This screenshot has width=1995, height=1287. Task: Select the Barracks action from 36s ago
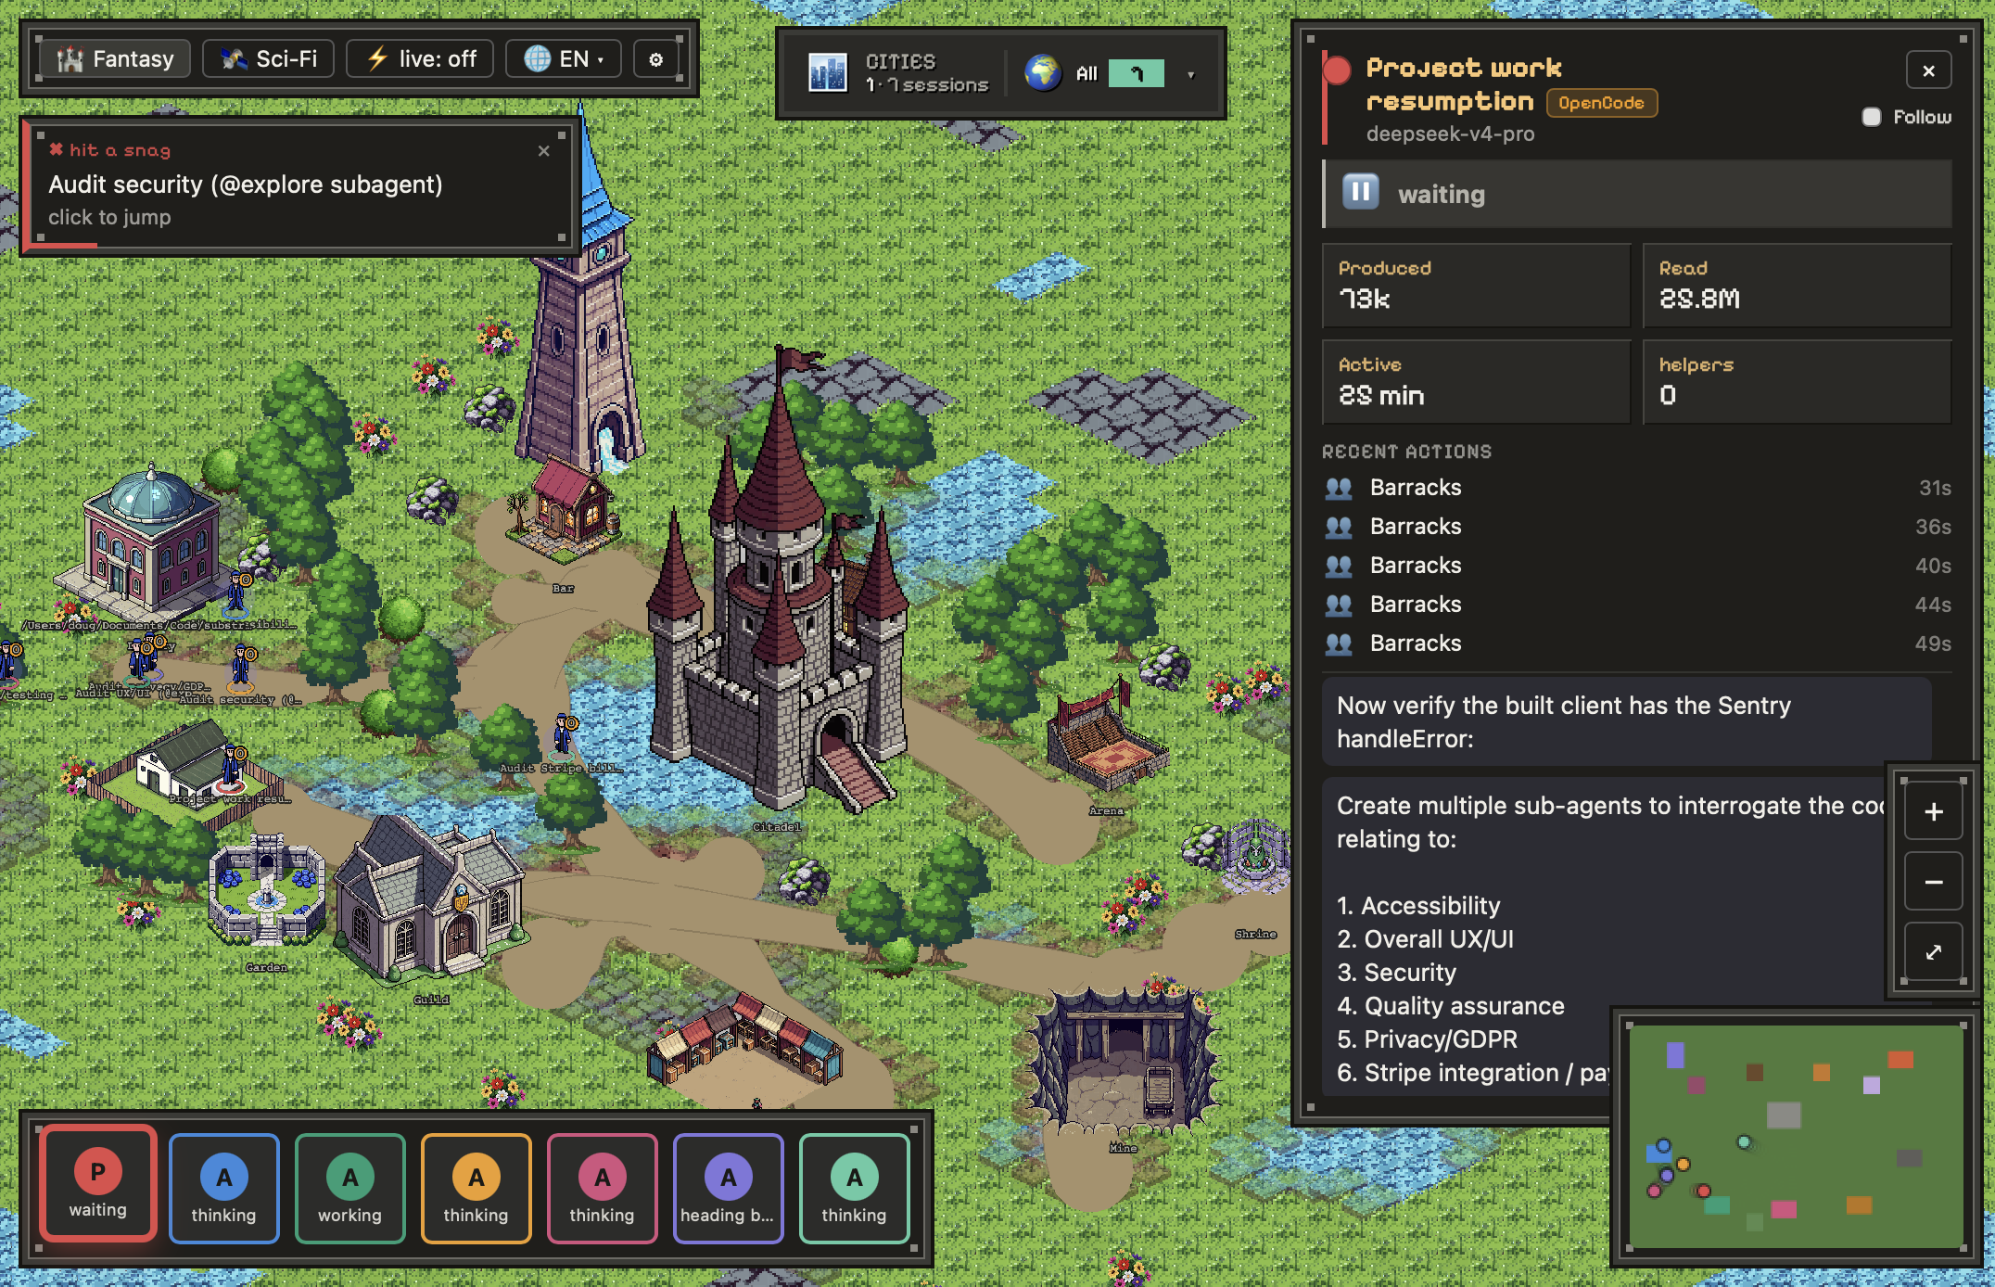click(x=1637, y=527)
